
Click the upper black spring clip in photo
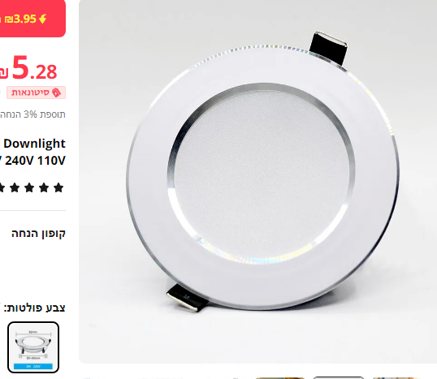(329, 49)
